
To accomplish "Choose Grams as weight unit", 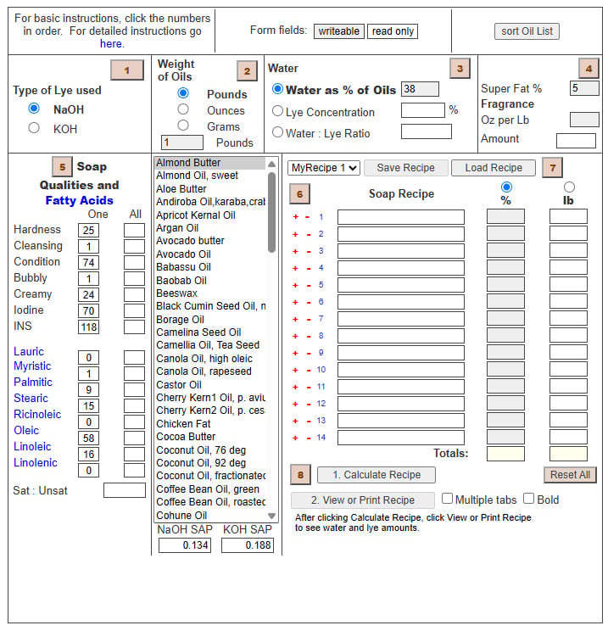I will click(183, 126).
